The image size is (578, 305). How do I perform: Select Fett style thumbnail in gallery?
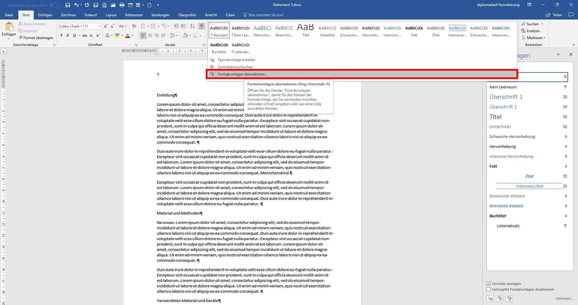click(414, 30)
